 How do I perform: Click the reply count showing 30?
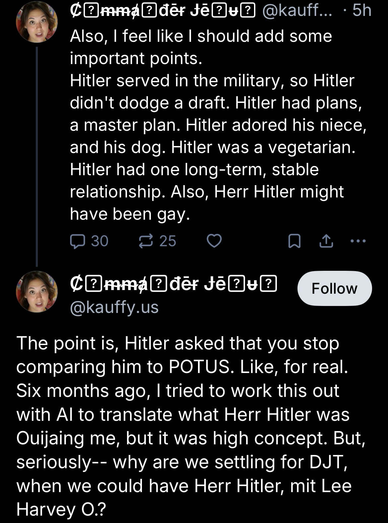99,241
